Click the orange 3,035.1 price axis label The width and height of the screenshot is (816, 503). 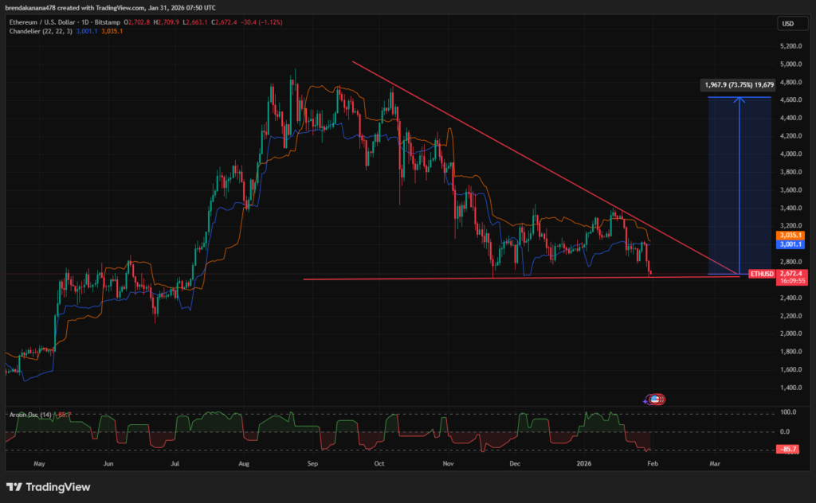[x=790, y=236]
